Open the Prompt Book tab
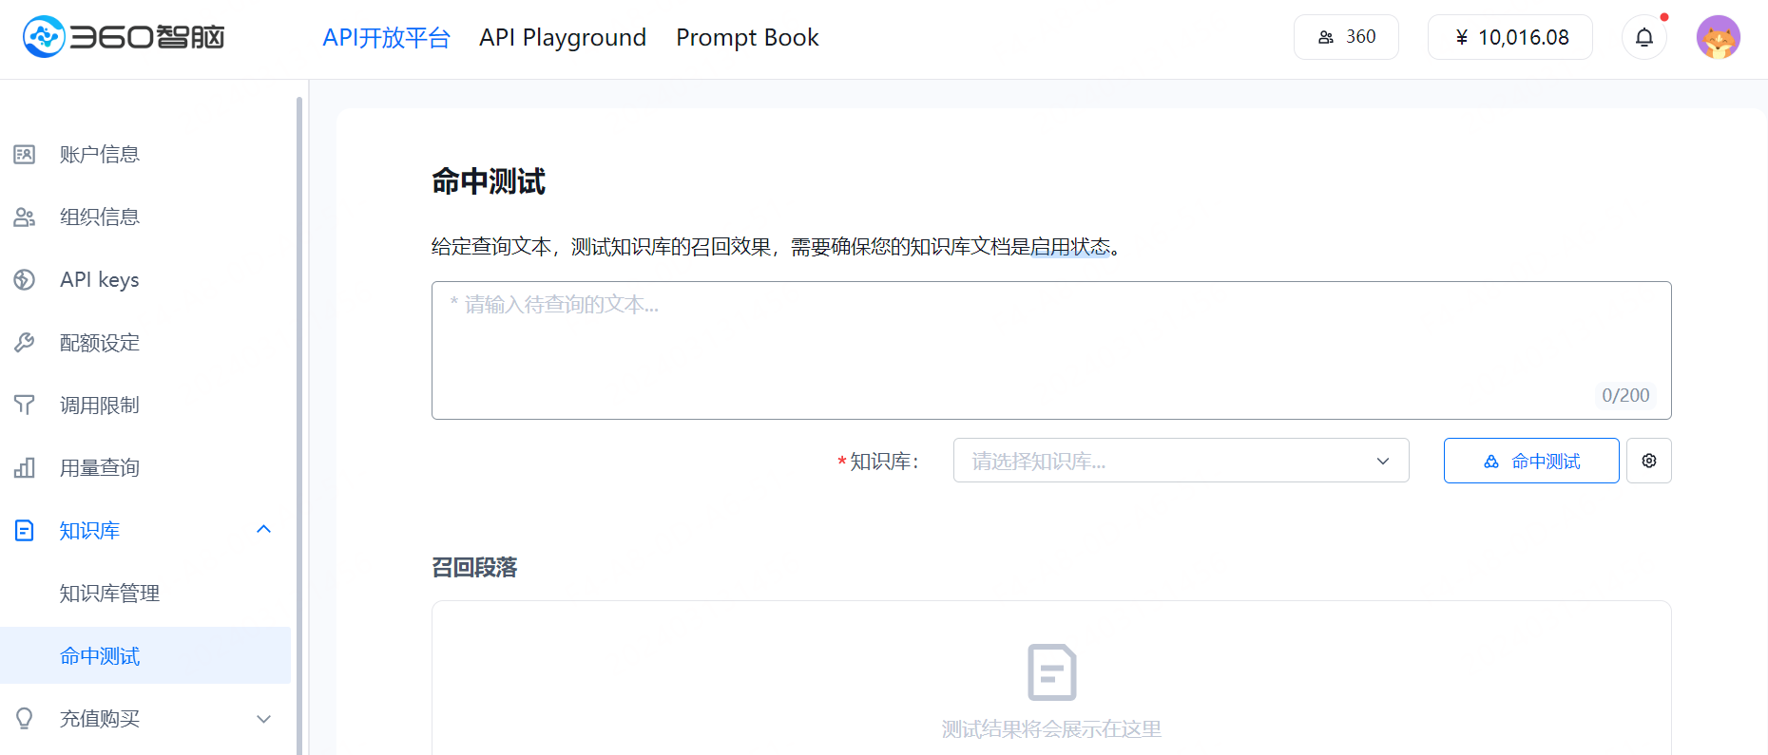The height and width of the screenshot is (755, 1768). (x=747, y=37)
